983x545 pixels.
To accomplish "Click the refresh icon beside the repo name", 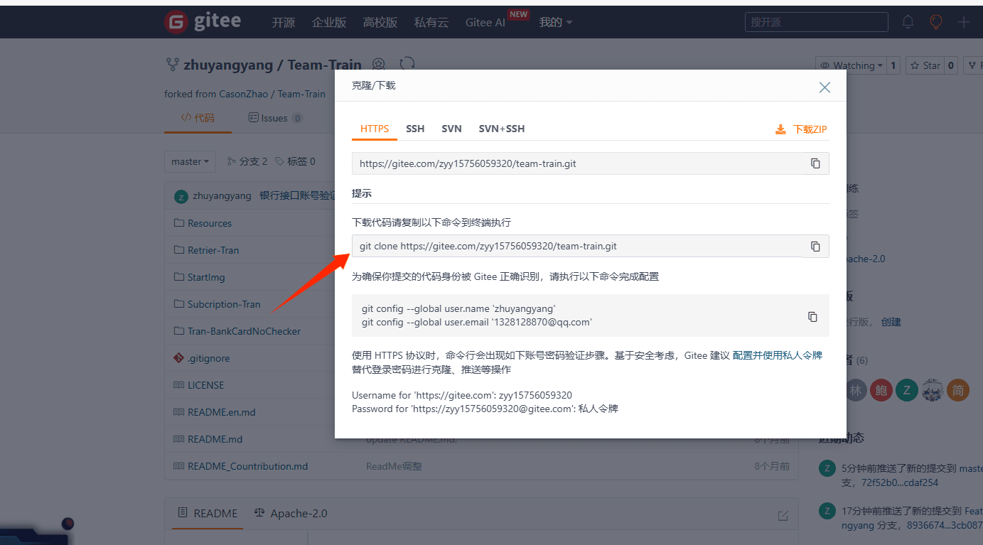I will [x=407, y=63].
